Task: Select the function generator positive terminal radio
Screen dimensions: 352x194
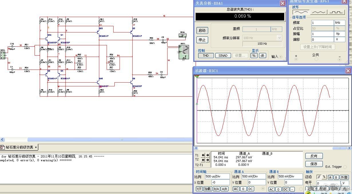Action: (296, 59)
